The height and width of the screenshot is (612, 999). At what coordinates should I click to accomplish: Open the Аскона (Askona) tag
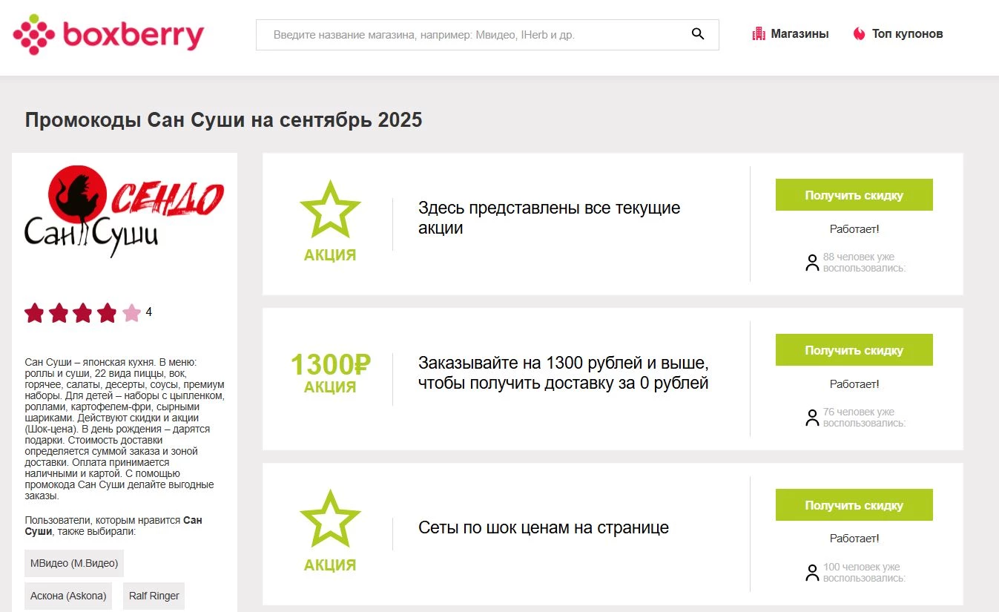pyautogui.click(x=67, y=596)
